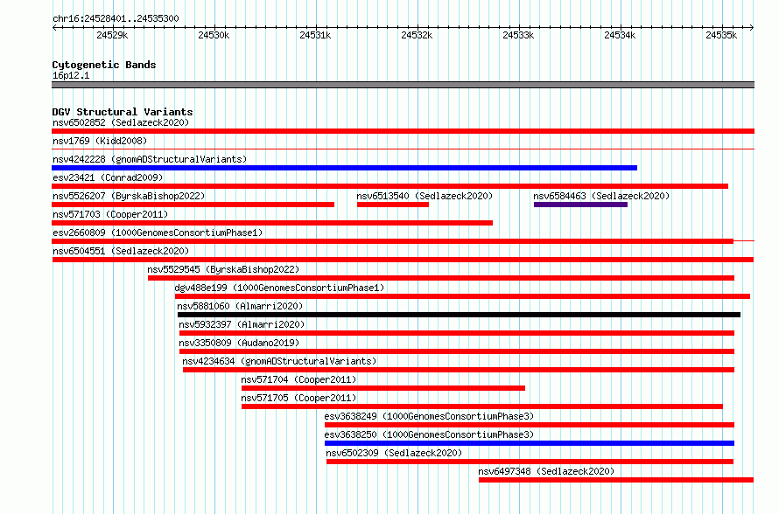Click the nsv5526207 (ByrskaBishop2022) bar
Screen dimensions: 779x514
[193, 205]
